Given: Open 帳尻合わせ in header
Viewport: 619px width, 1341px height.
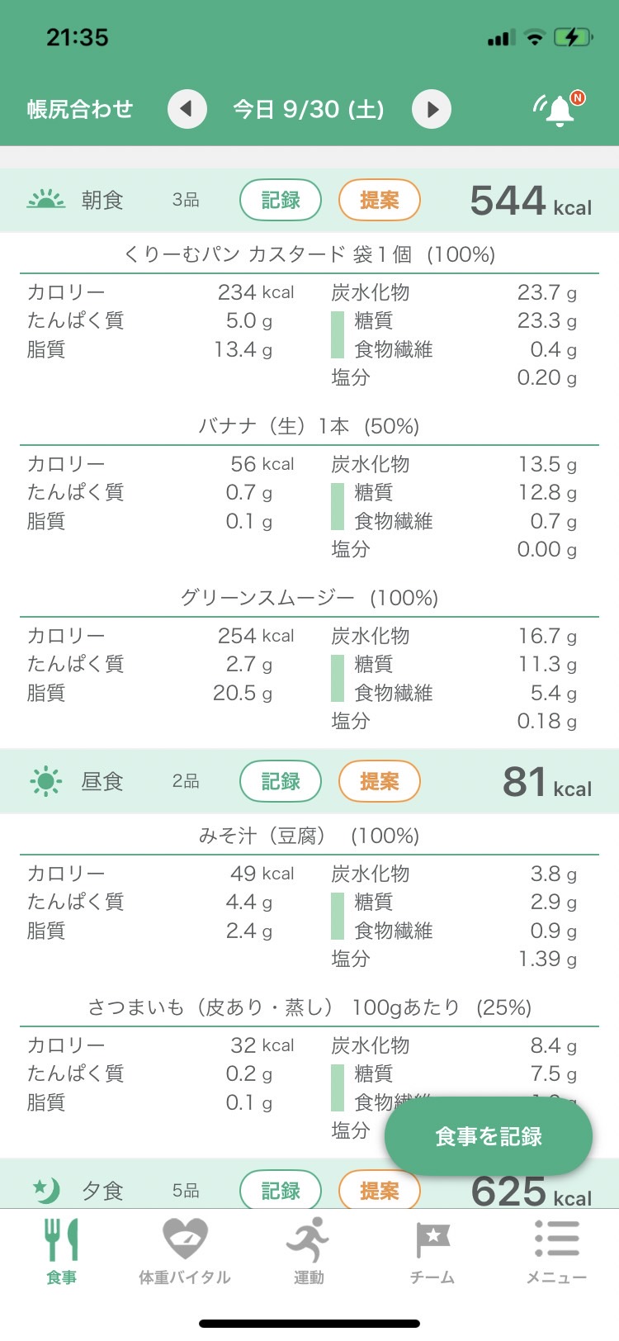Looking at the screenshot, I should click(x=80, y=109).
